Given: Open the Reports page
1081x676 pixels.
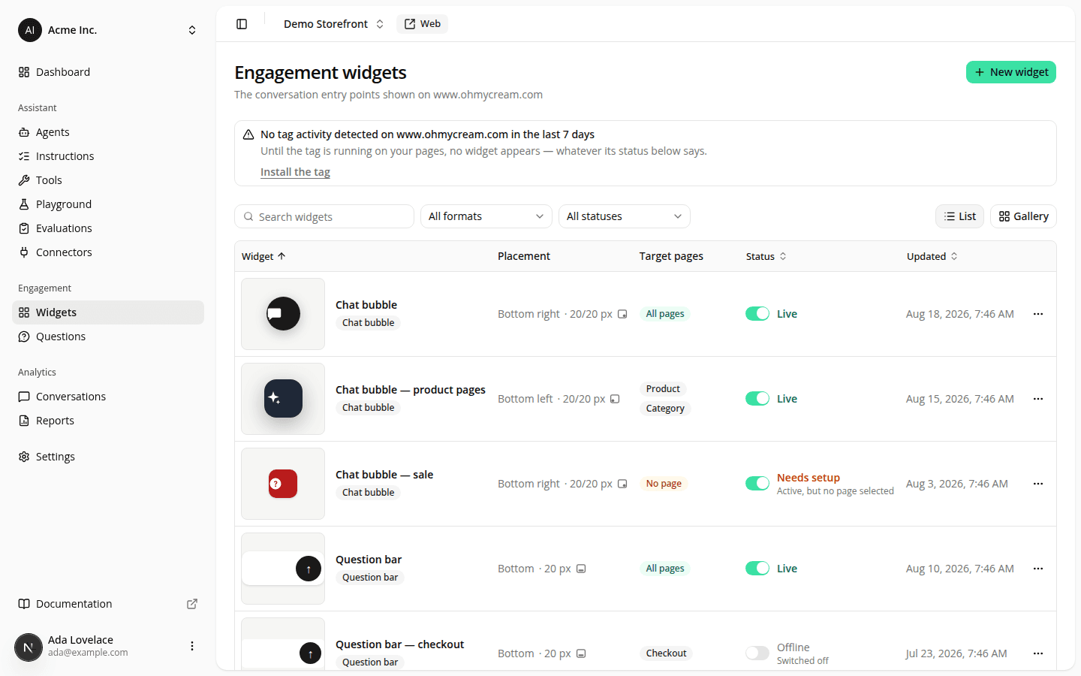Looking at the screenshot, I should 108,421.
